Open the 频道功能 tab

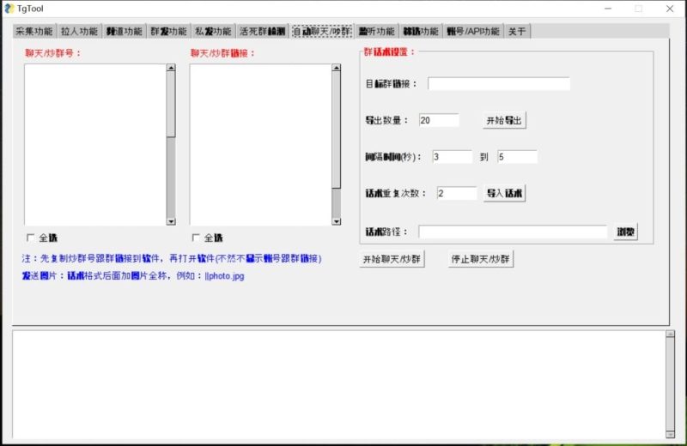[x=125, y=32]
